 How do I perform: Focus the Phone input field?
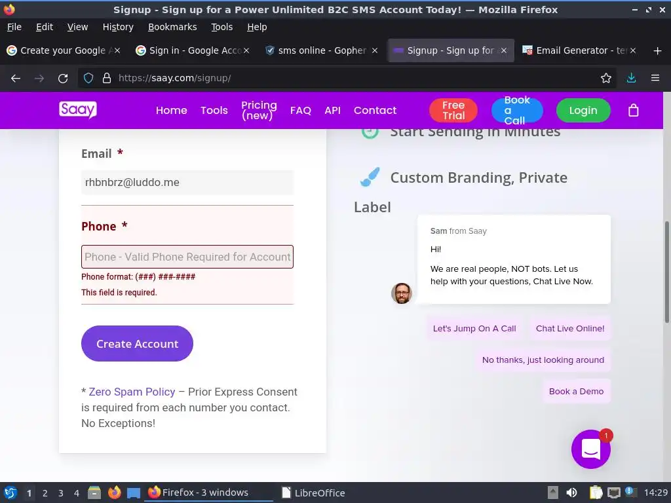point(187,257)
